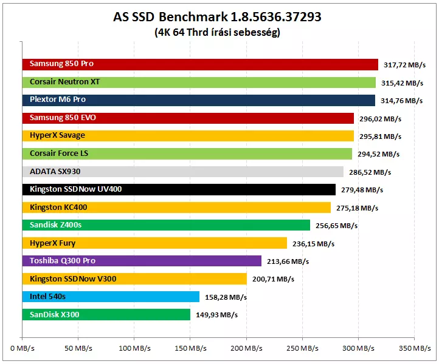Click the value label "149,93 MB/s"
Screen dimensions: 439x364
[216, 315]
